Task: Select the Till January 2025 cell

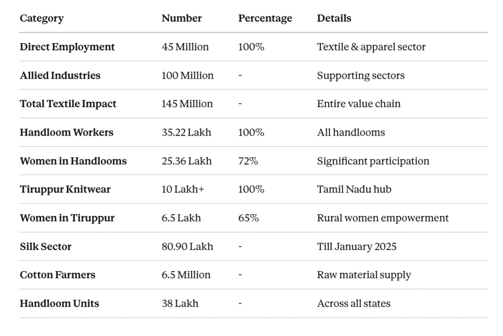Action: pos(357,247)
